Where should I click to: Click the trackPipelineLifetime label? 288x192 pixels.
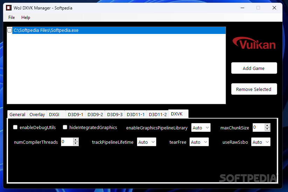click(x=112, y=142)
